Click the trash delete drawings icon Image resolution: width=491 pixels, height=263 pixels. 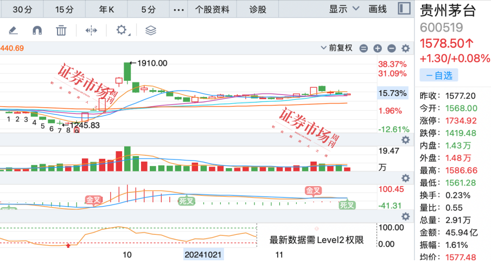coord(61,30)
